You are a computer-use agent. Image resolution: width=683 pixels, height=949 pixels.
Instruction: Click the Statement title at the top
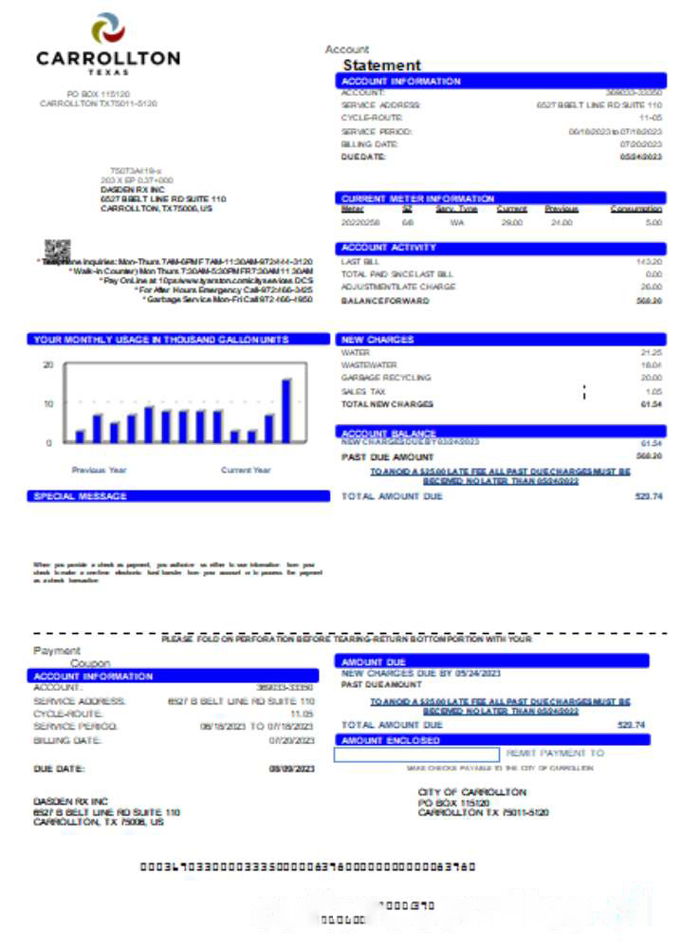(x=381, y=65)
